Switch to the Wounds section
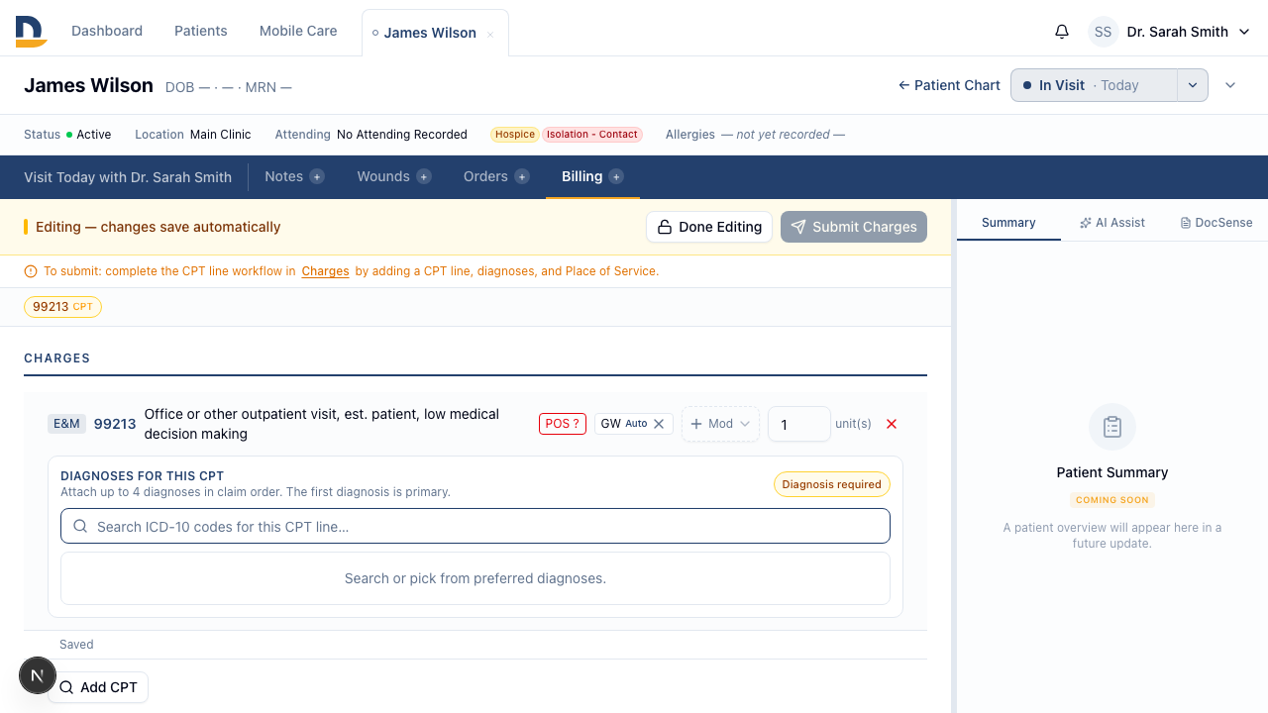The image size is (1268, 713). pos(383,176)
